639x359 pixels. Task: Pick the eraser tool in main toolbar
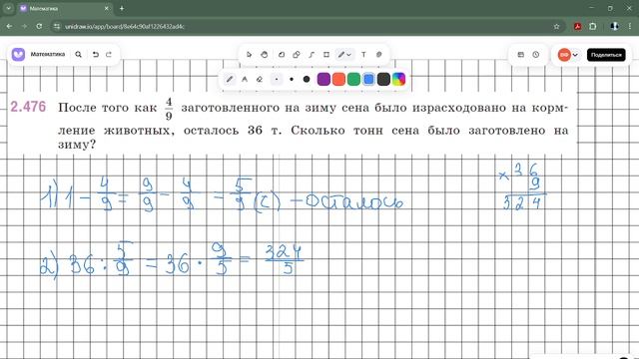297,55
